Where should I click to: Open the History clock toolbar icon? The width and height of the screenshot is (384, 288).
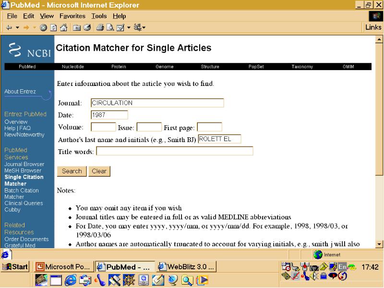pyautogui.click(x=87, y=27)
